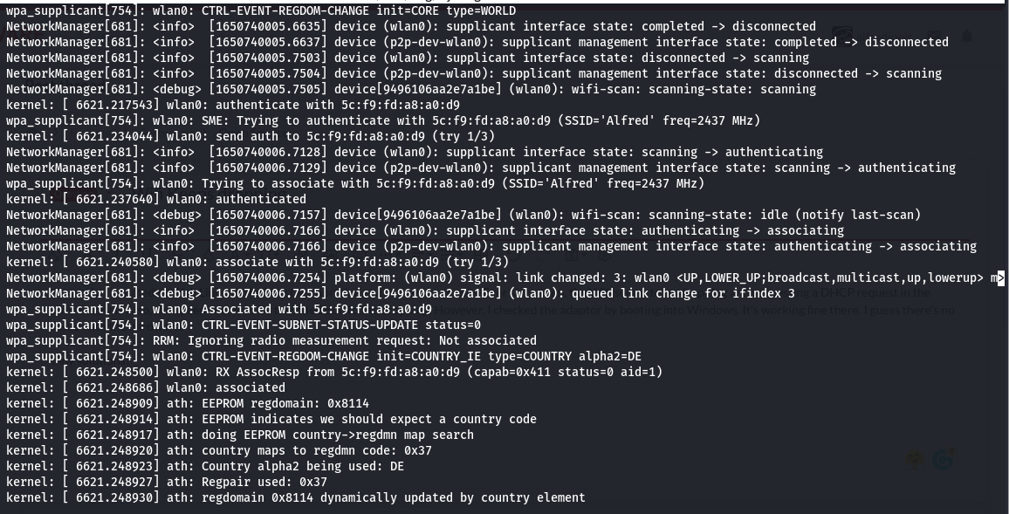Click the truncated-line marker ending 'lowerup> m>'
This screenshot has width=1009, height=514.
coord(998,278)
